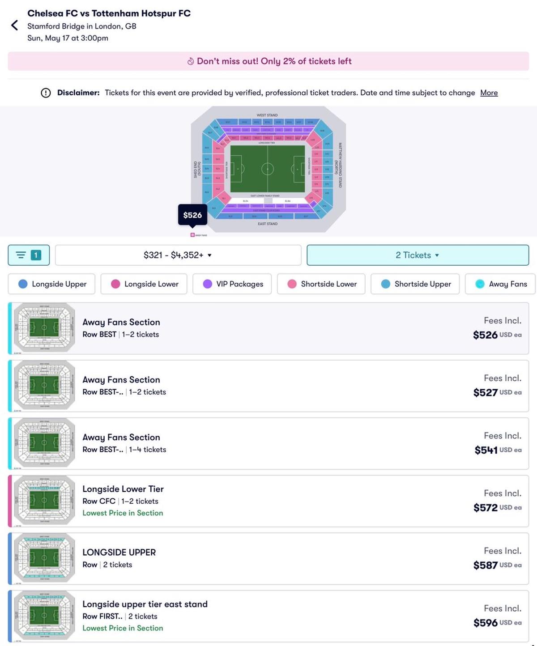Click the back arrow to return
Viewport: 537px width, 646px height.
tap(15, 25)
